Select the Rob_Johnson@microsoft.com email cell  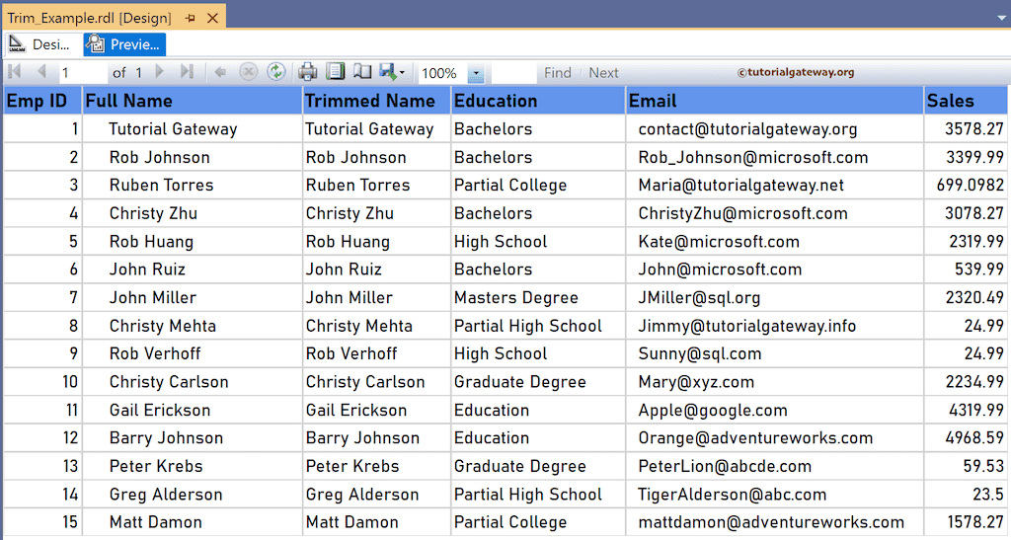pos(775,157)
